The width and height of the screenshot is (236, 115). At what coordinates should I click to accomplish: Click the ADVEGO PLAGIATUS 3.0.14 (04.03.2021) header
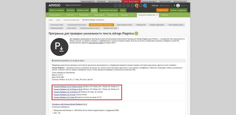tap(118, 61)
